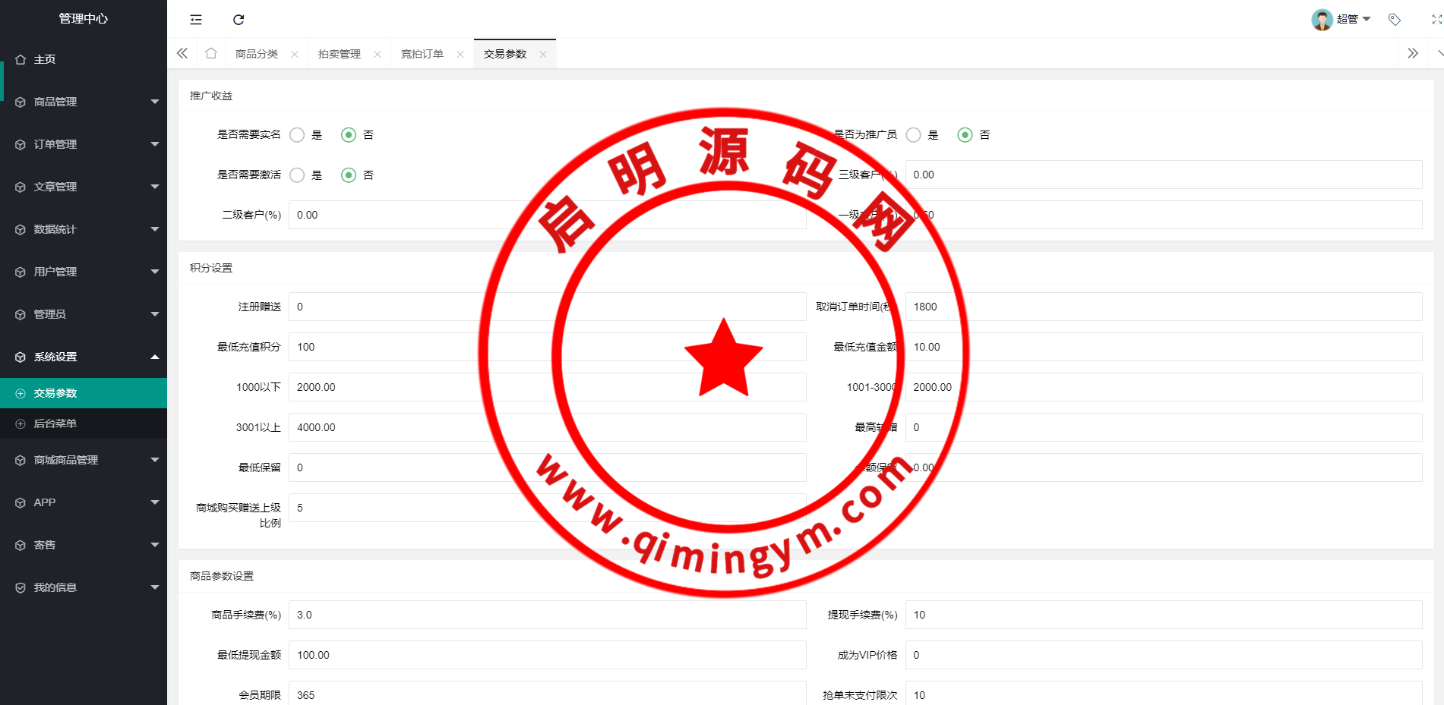Screen dimensions: 1444x705
Task: Collapse the 系统设置 sidebar menu
Action: pos(84,357)
